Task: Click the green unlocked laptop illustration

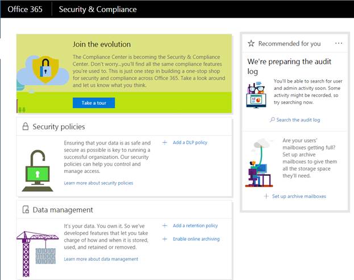Action: pyautogui.click(x=38, y=171)
